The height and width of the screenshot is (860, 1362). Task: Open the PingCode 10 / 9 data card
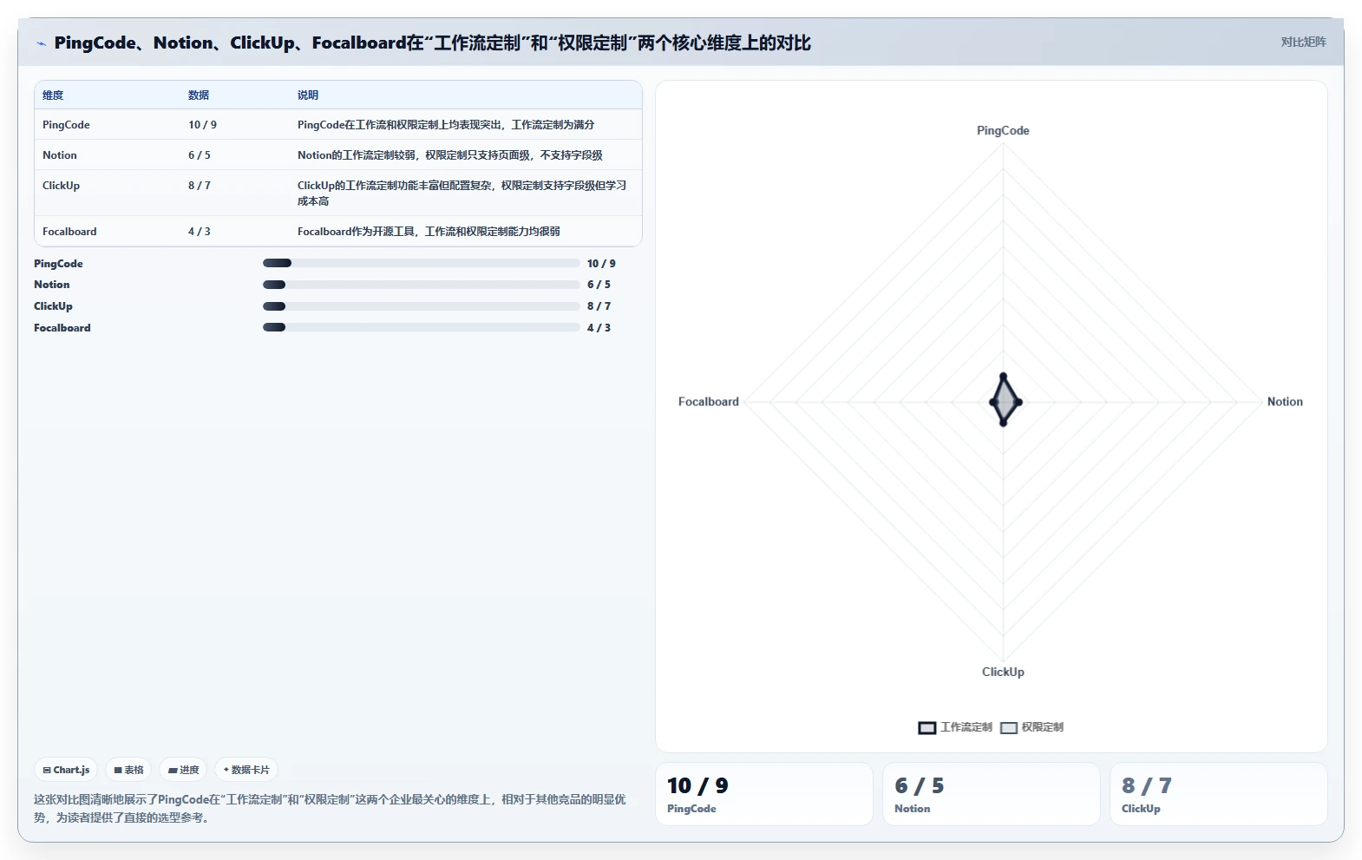click(763, 794)
